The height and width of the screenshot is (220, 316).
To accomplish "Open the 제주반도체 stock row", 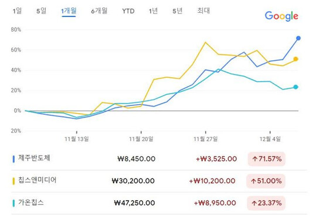I will click(159, 159).
